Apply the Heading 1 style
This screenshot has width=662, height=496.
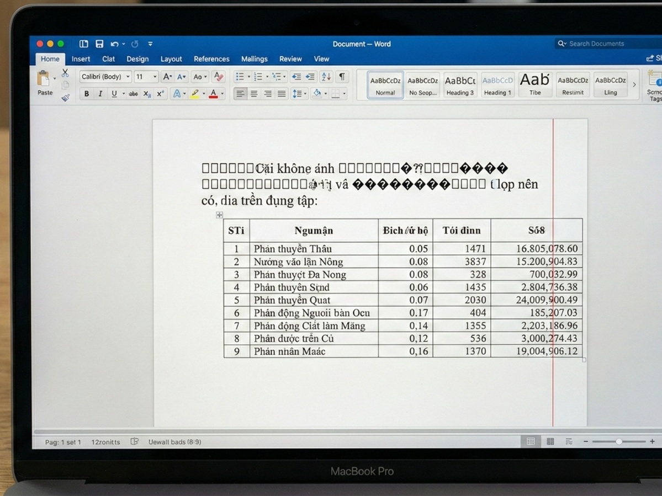[x=497, y=85]
